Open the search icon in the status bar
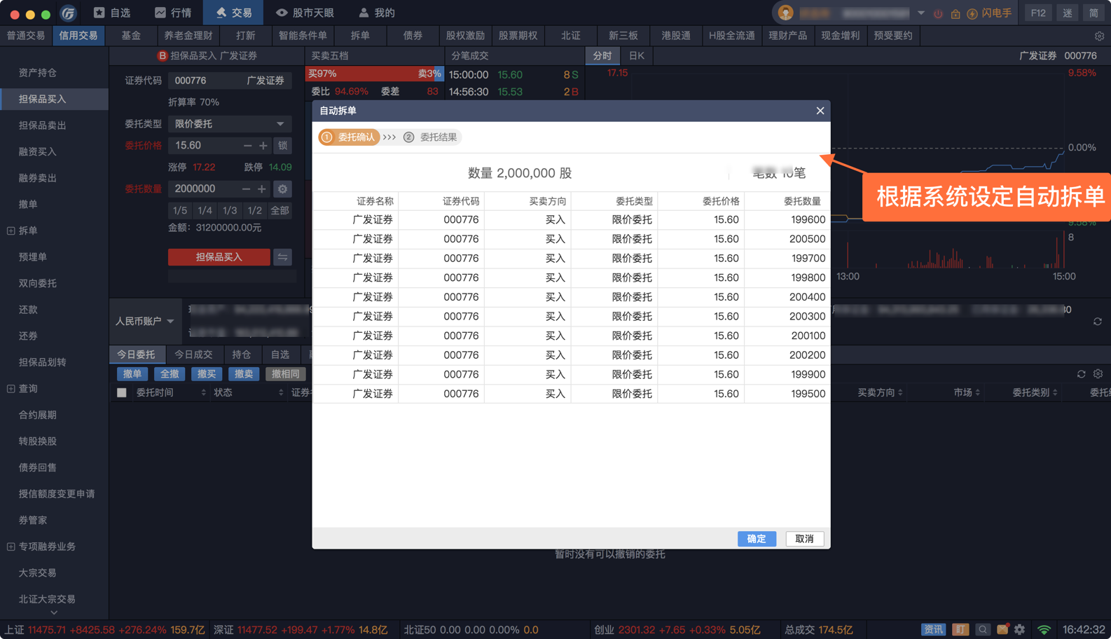This screenshot has height=639, width=1111. pyautogui.click(x=983, y=629)
